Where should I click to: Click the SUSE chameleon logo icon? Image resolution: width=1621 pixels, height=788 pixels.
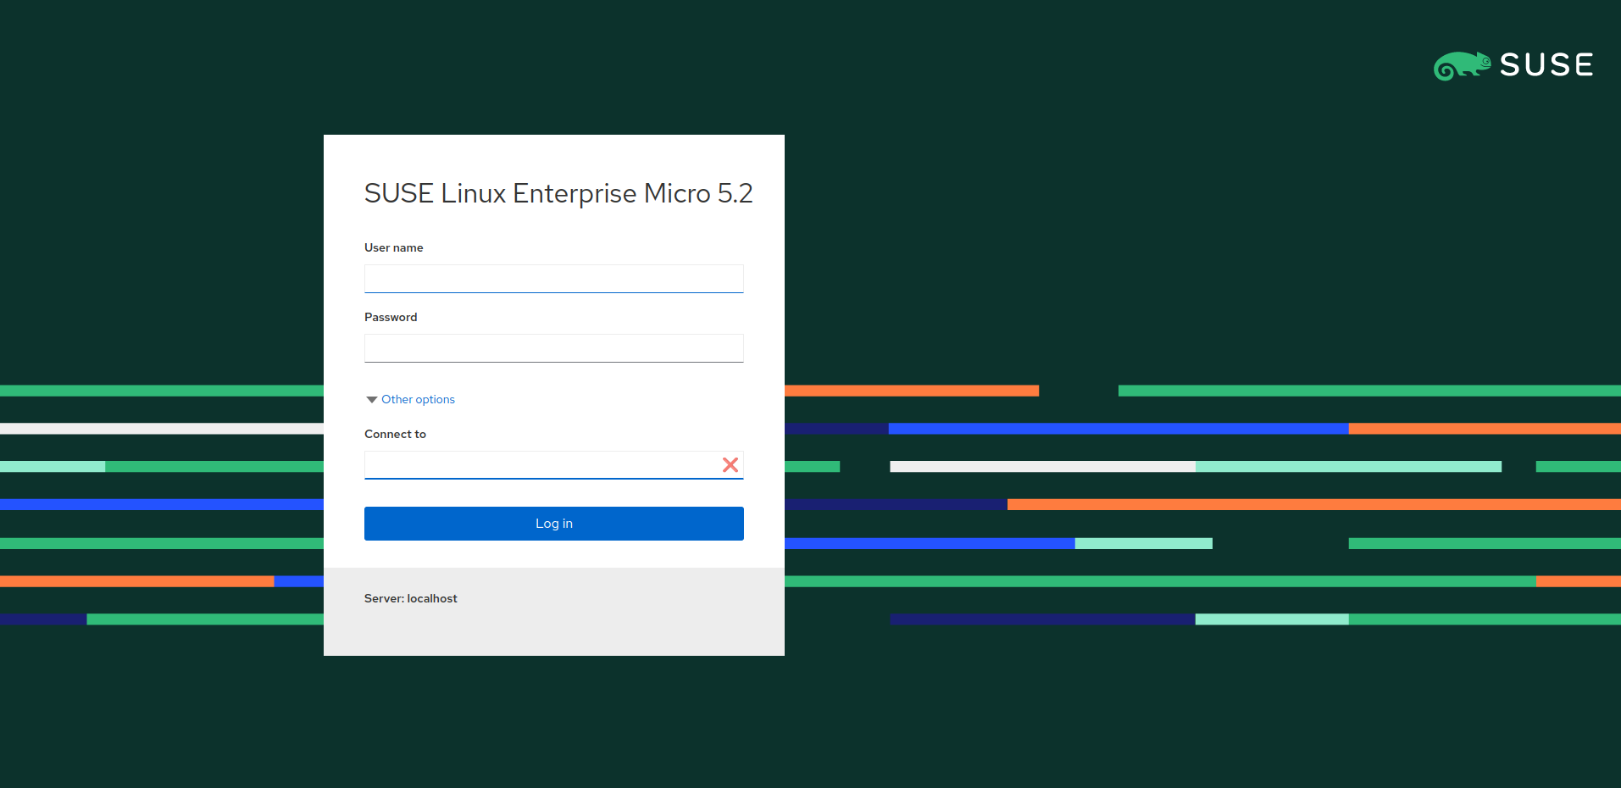[x=1461, y=66]
